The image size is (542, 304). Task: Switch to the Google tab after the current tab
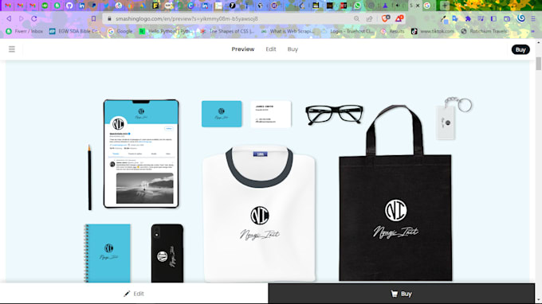pos(427,6)
